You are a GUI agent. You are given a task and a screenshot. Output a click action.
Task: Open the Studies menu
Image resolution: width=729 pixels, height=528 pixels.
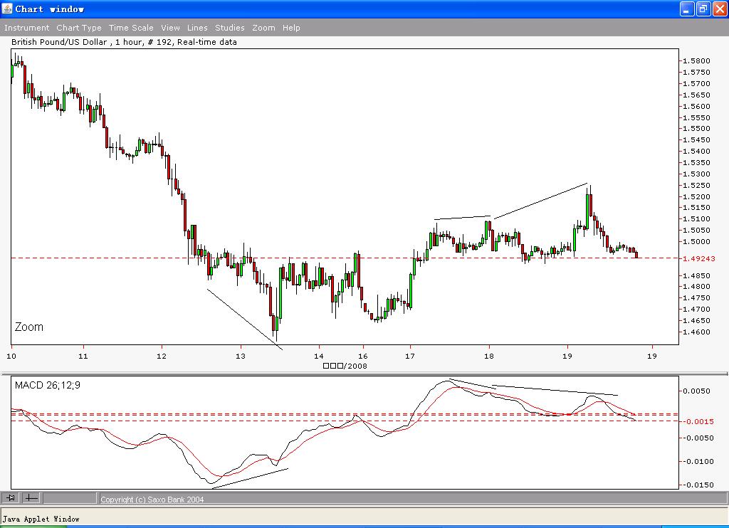(230, 28)
